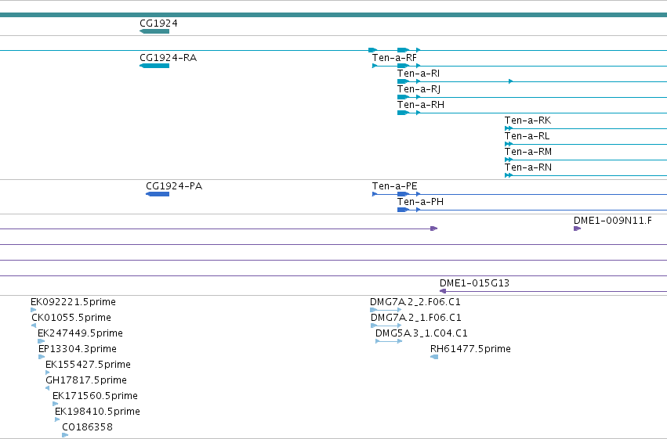Select the CG1924-PA protein arrow glyph

point(158,194)
